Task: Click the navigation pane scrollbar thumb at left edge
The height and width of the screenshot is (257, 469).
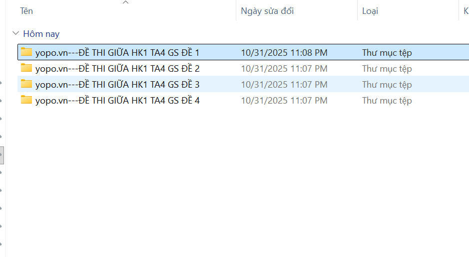Action: [2, 154]
